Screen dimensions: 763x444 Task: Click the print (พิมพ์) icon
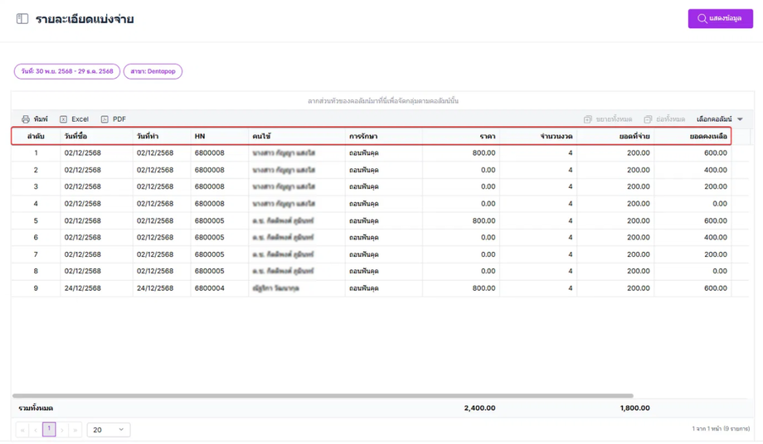click(26, 119)
